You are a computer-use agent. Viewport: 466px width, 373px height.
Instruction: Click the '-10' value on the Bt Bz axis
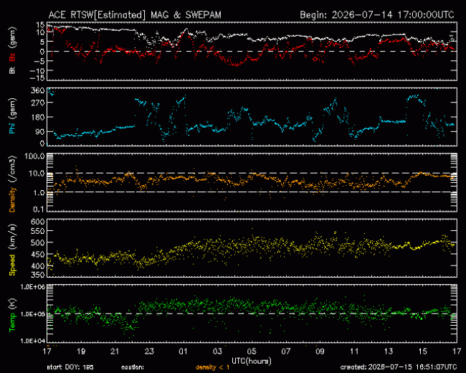[x=37, y=71]
